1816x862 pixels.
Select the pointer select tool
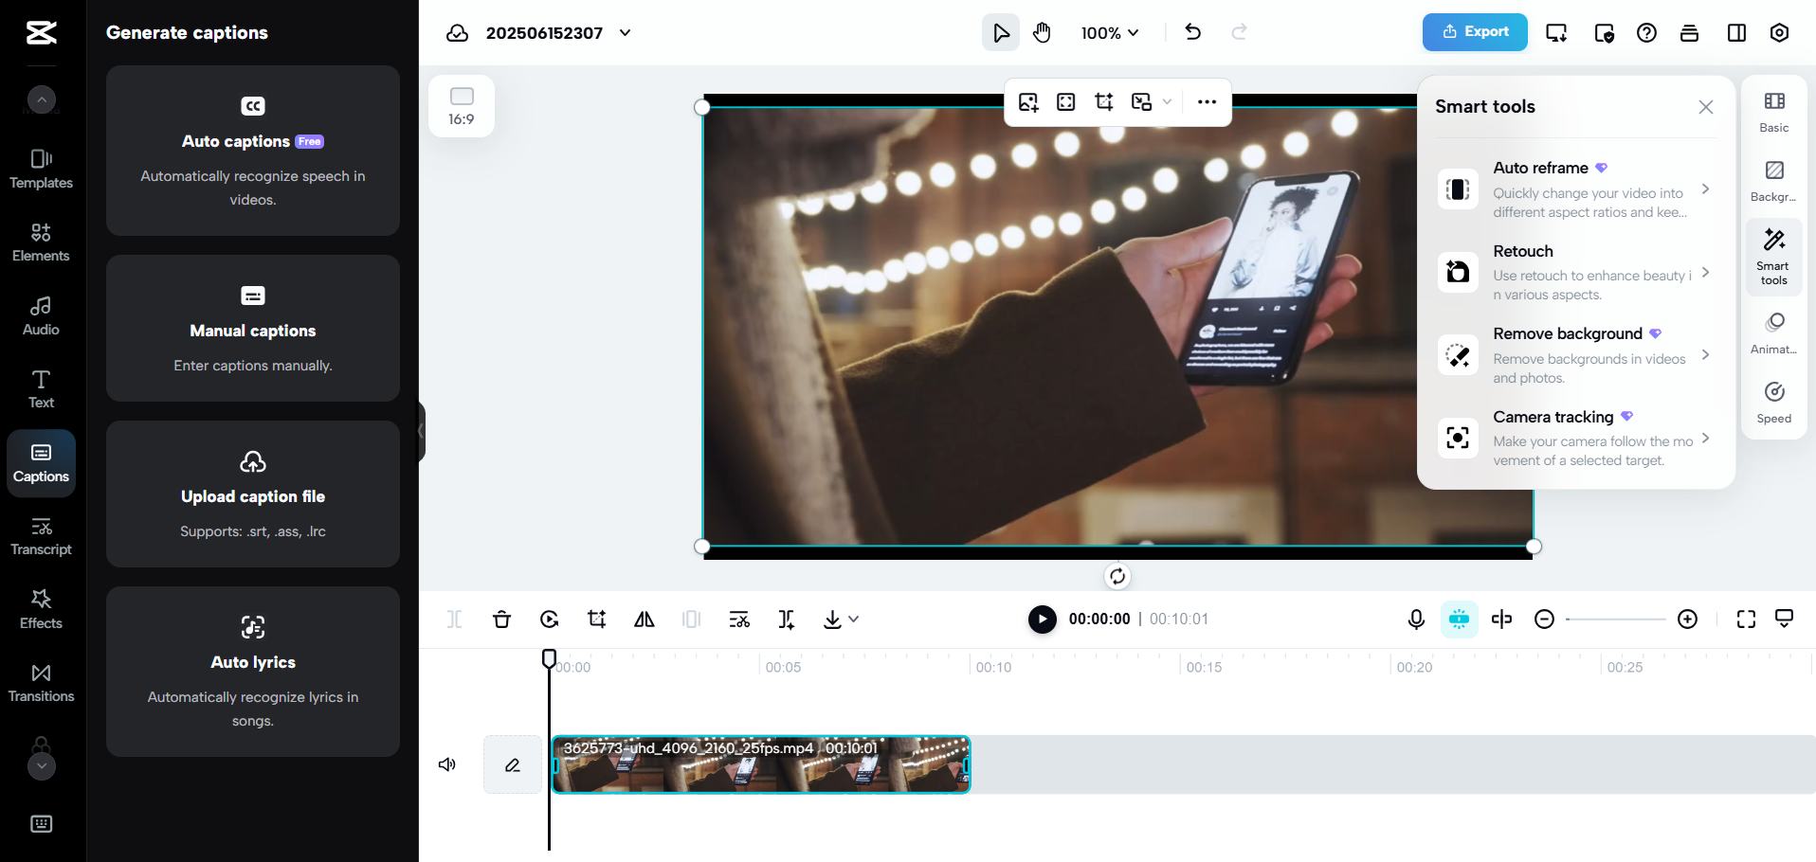tap(1001, 33)
